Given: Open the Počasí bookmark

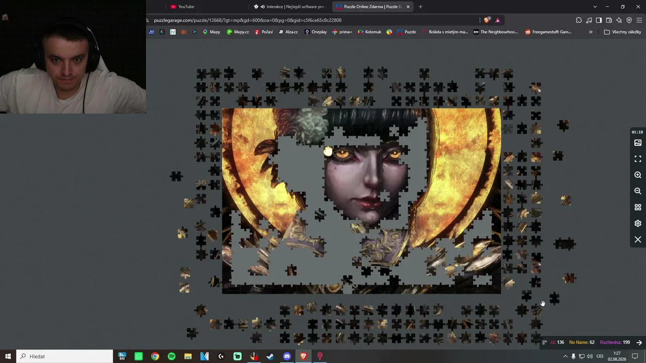Looking at the screenshot, I should (x=264, y=32).
